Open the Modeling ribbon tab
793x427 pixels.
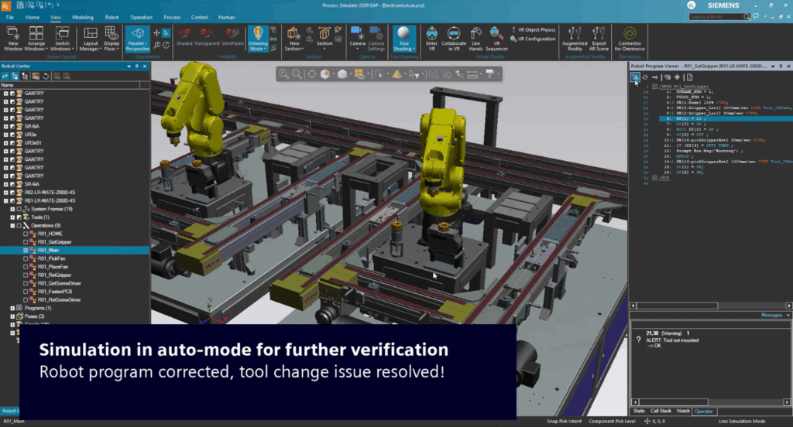(x=83, y=16)
